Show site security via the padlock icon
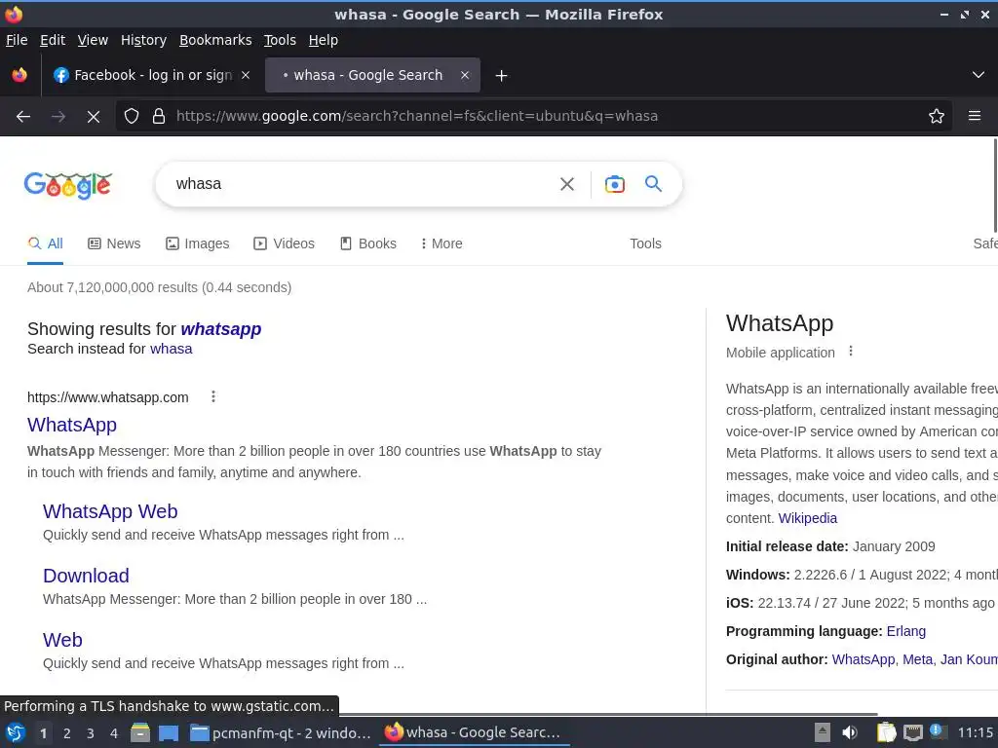This screenshot has width=998, height=748. click(159, 117)
